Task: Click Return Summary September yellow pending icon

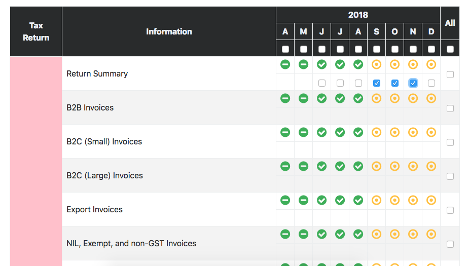Action: (376, 64)
